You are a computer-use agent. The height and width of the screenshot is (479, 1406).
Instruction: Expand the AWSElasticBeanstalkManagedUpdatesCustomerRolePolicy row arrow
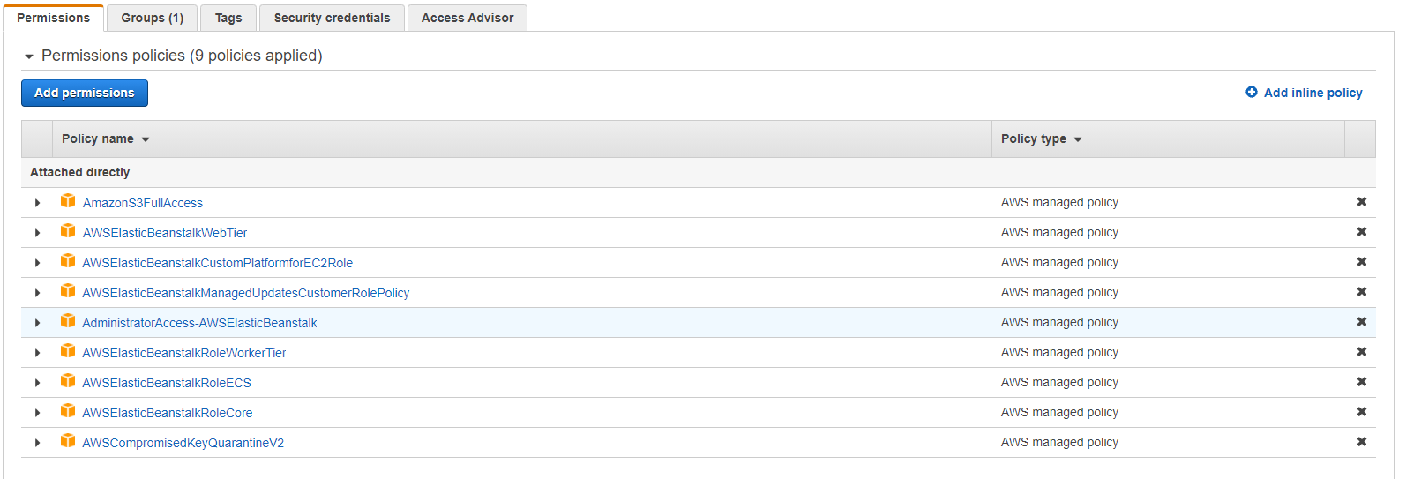pyautogui.click(x=37, y=293)
